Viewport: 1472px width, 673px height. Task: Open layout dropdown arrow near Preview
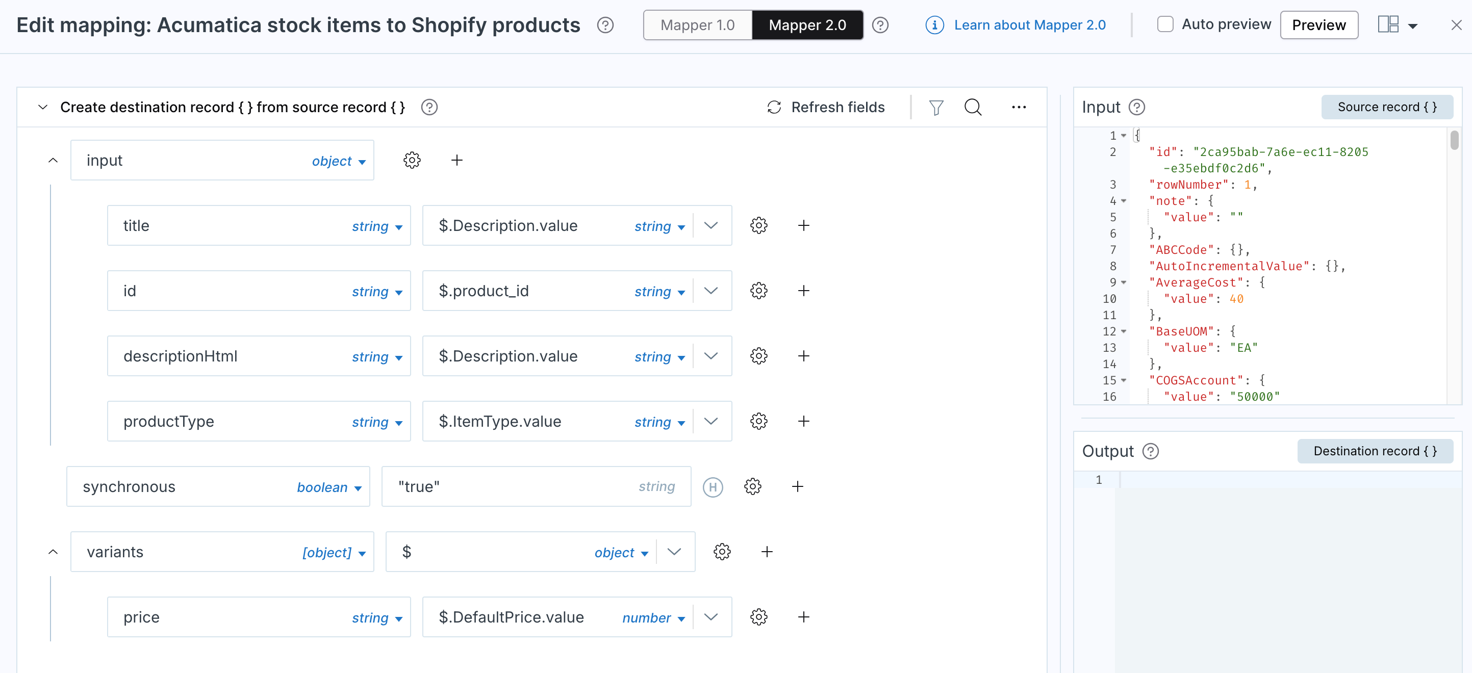[1412, 25]
